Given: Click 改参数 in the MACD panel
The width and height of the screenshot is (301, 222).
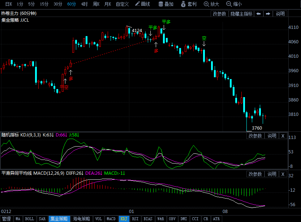Looking at the screenshot, I should (255, 174).
